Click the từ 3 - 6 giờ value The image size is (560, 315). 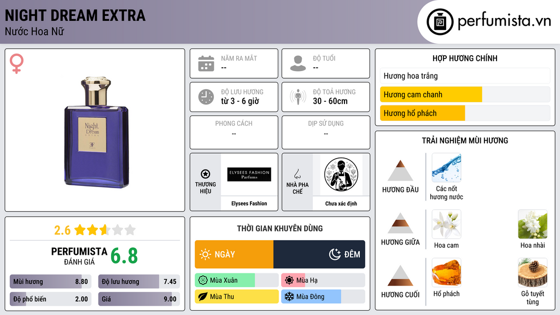240,101
